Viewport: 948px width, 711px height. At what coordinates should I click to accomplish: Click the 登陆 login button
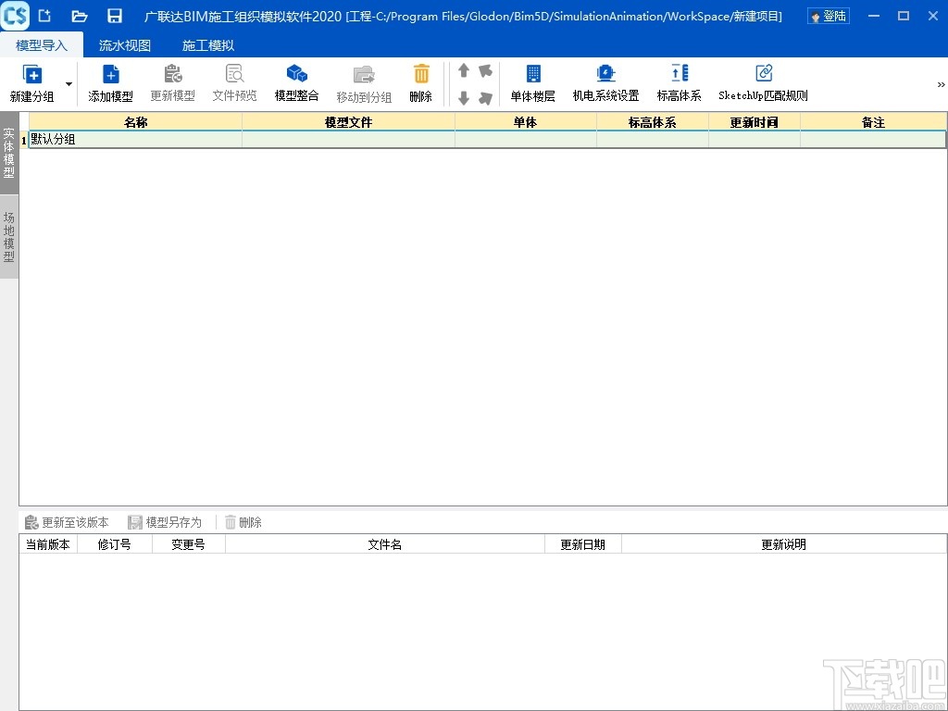coord(827,15)
